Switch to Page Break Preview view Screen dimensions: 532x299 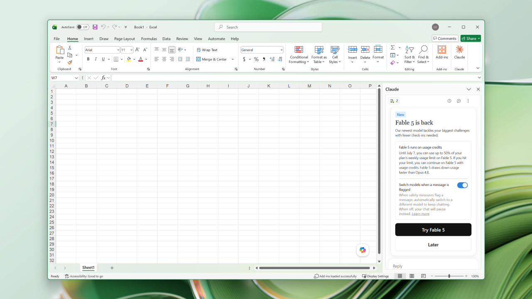pyautogui.click(x=423, y=276)
